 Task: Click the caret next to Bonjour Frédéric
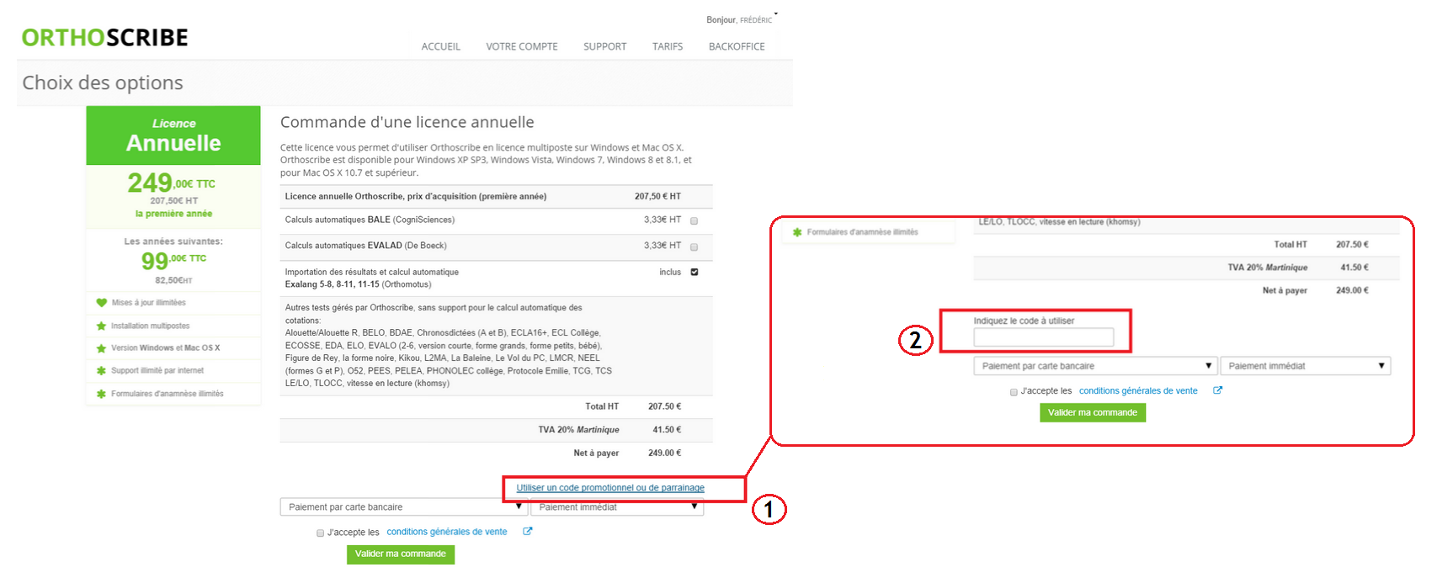point(775,14)
